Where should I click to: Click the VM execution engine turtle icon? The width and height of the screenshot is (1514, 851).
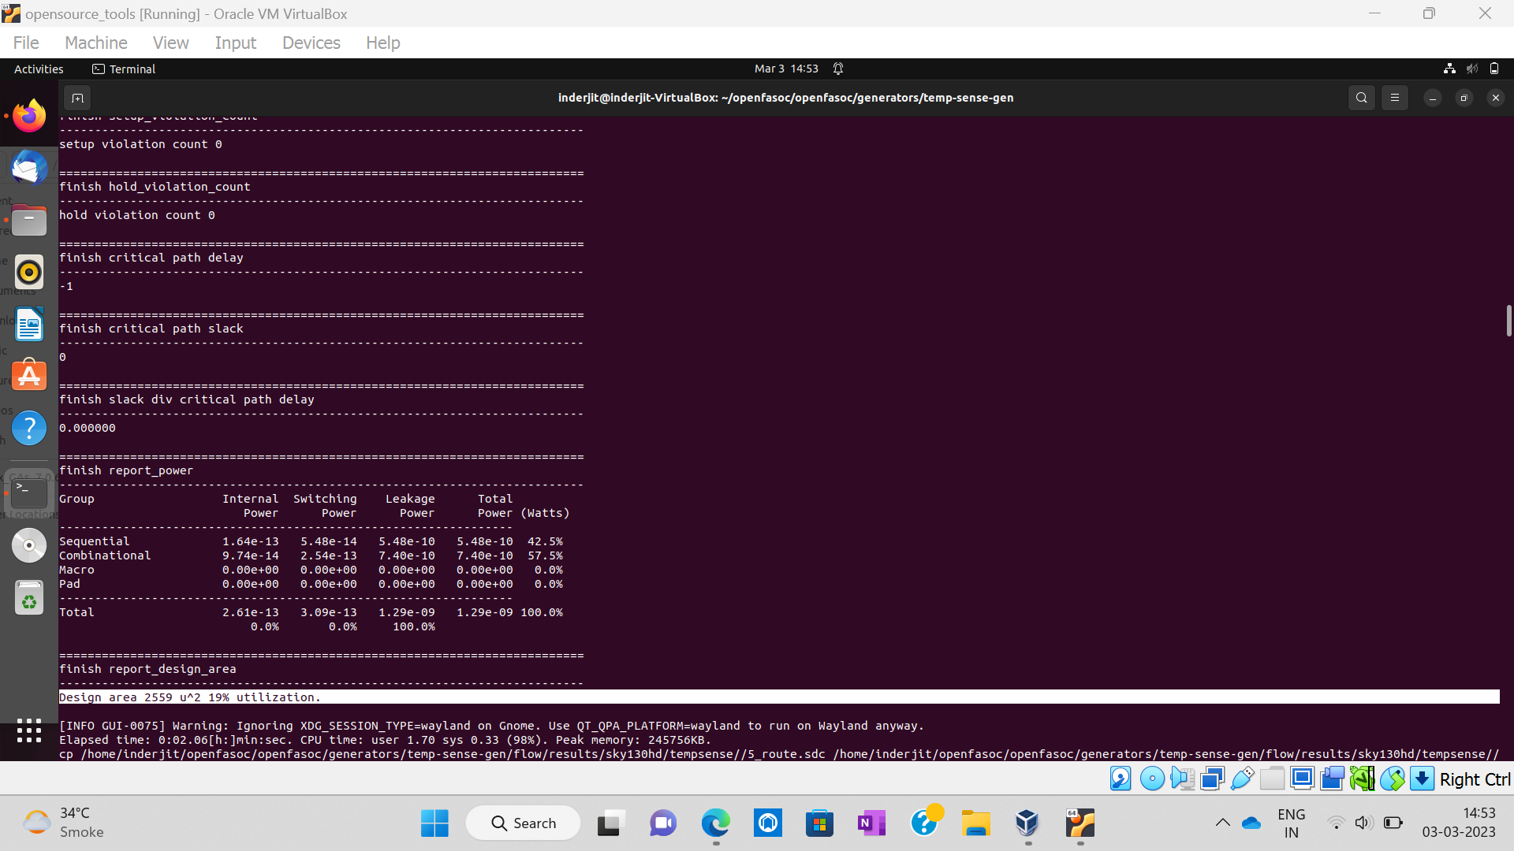click(1360, 779)
